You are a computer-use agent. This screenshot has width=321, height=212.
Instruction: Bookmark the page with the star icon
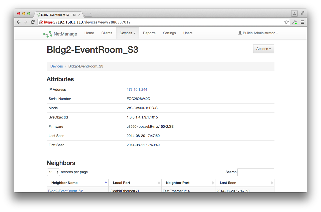click(286, 22)
